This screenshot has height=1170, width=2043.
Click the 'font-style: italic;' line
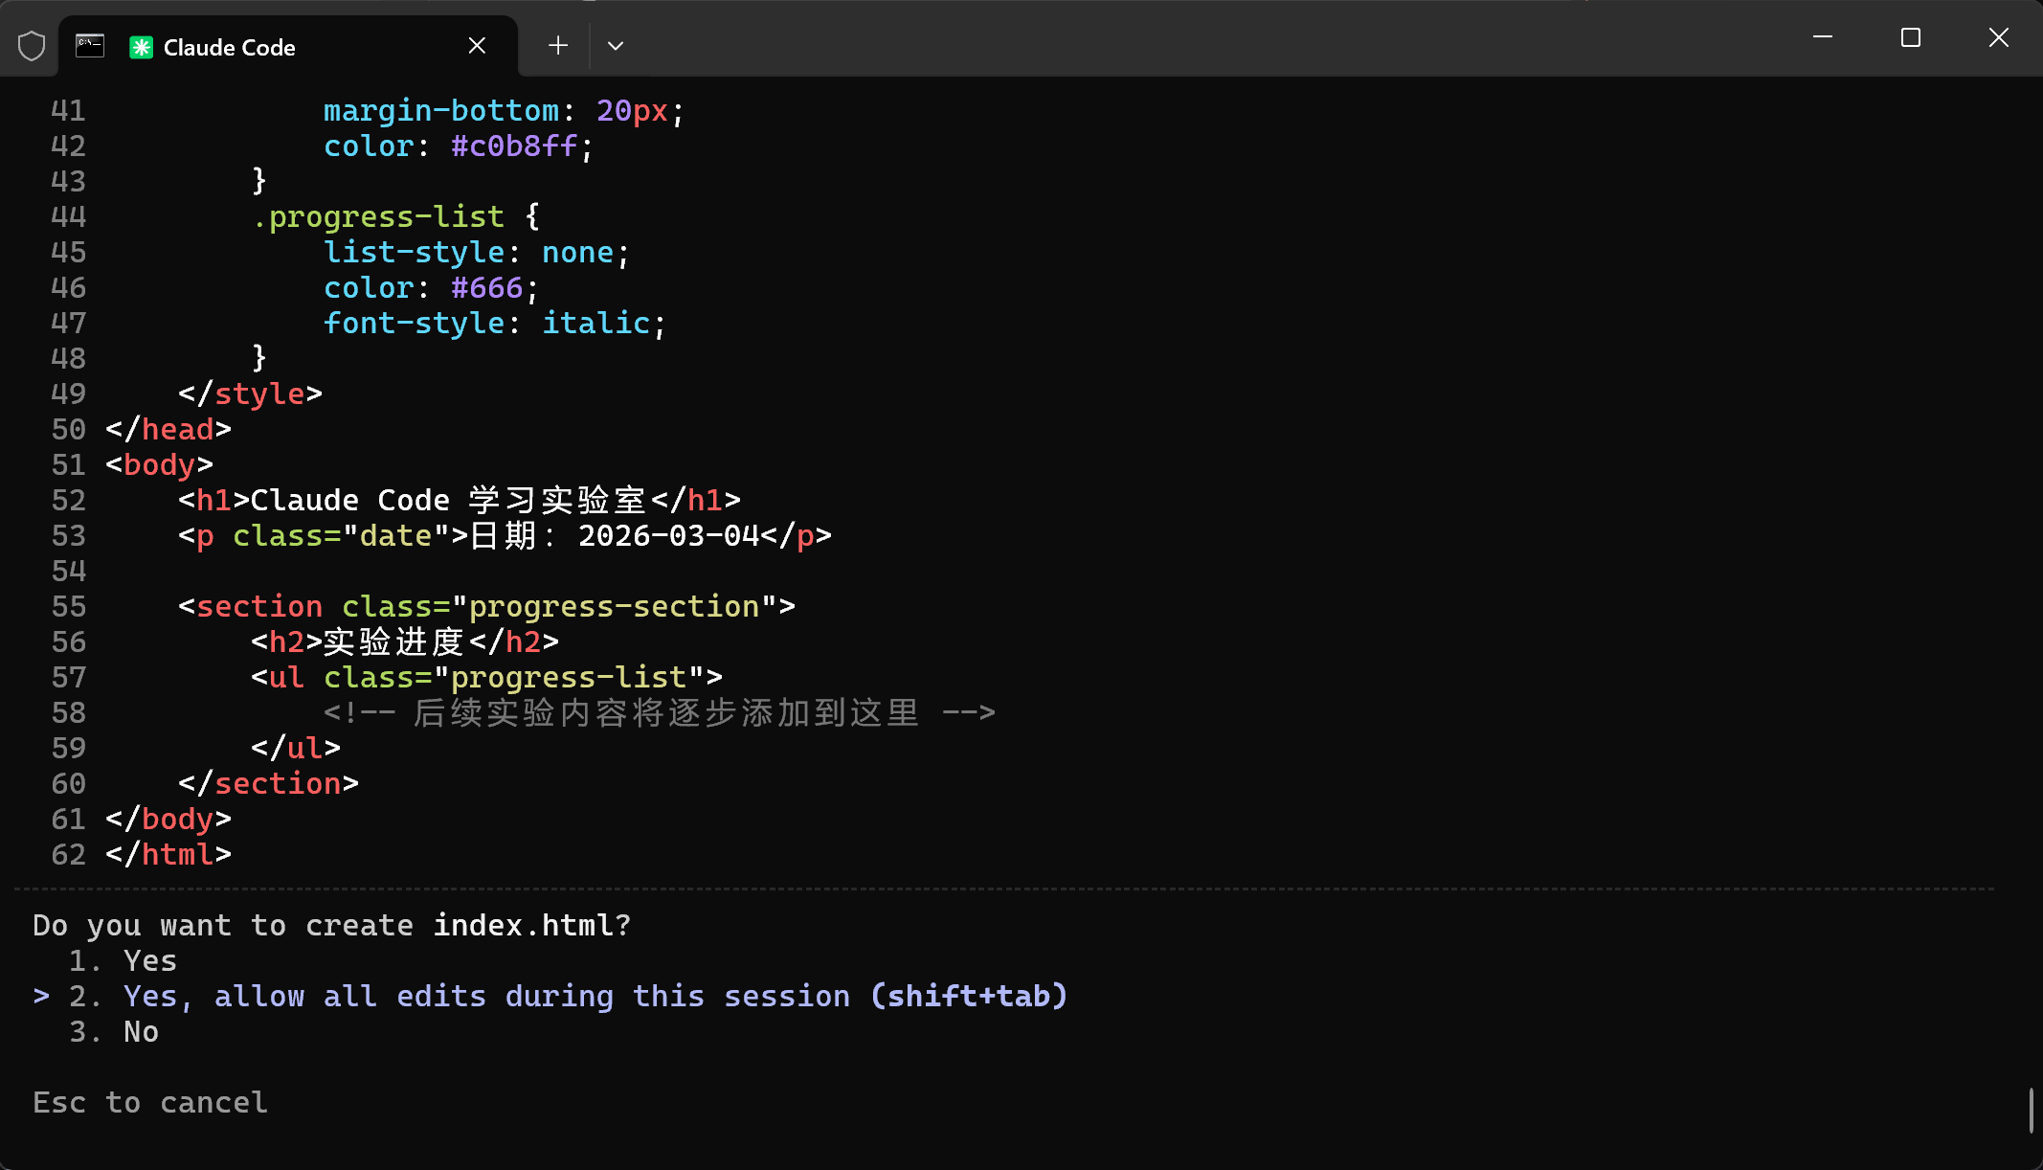[x=495, y=323]
